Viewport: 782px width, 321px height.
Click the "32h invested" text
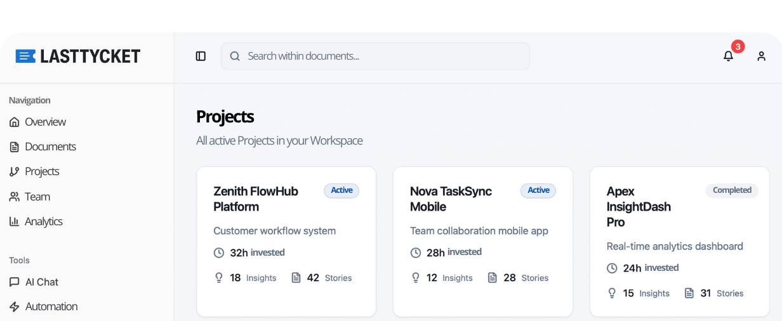257,252
